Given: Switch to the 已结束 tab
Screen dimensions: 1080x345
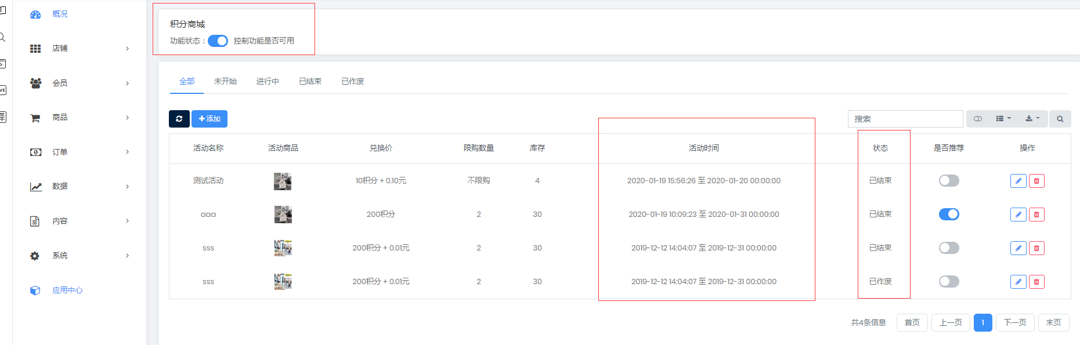Looking at the screenshot, I should (310, 81).
